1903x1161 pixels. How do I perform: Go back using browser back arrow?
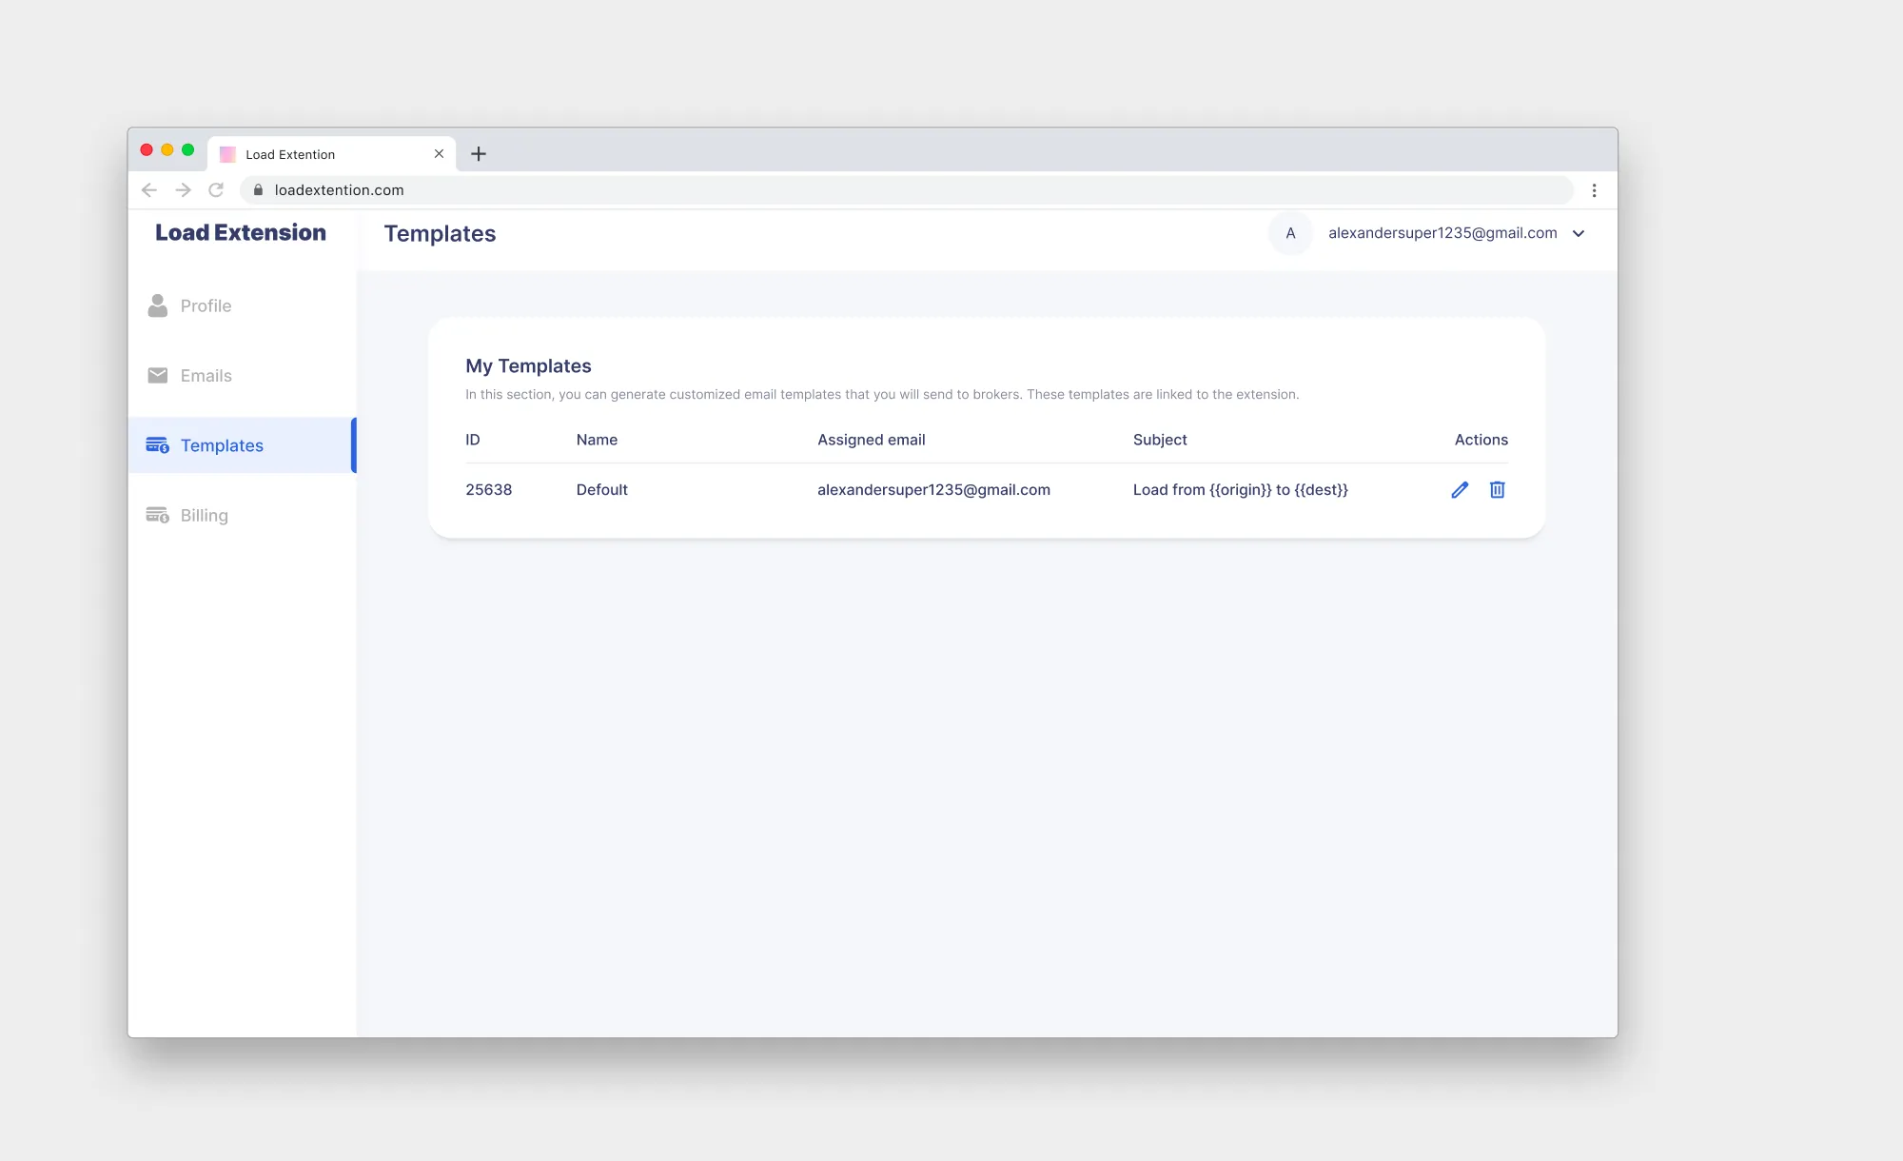(149, 190)
